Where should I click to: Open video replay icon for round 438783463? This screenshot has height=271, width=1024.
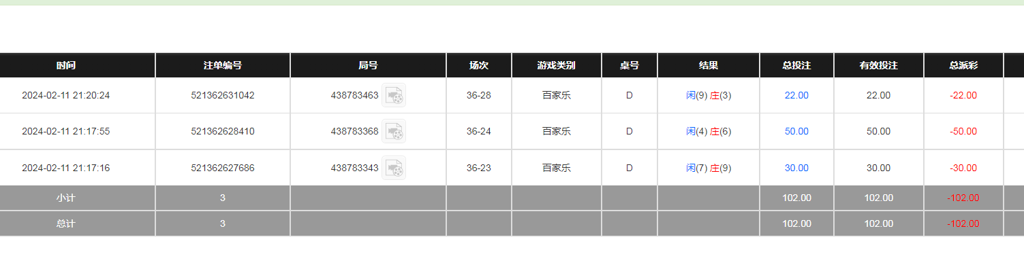pyautogui.click(x=394, y=95)
